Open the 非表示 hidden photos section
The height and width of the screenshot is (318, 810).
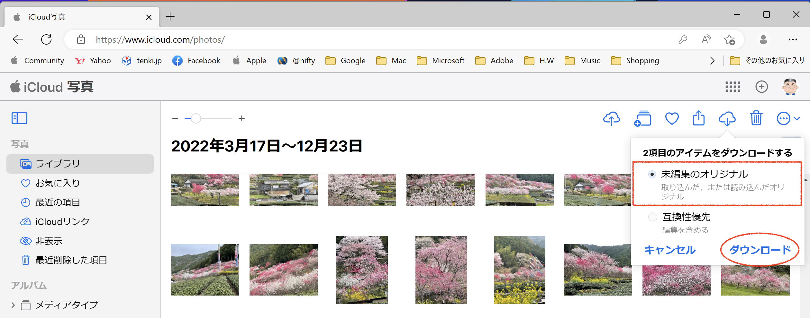(49, 241)
